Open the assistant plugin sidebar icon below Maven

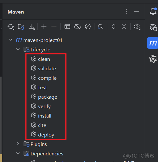pyautogui.click(x=153, y=59)
